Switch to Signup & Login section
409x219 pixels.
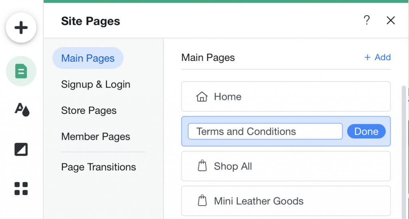[x=95, y=84]
